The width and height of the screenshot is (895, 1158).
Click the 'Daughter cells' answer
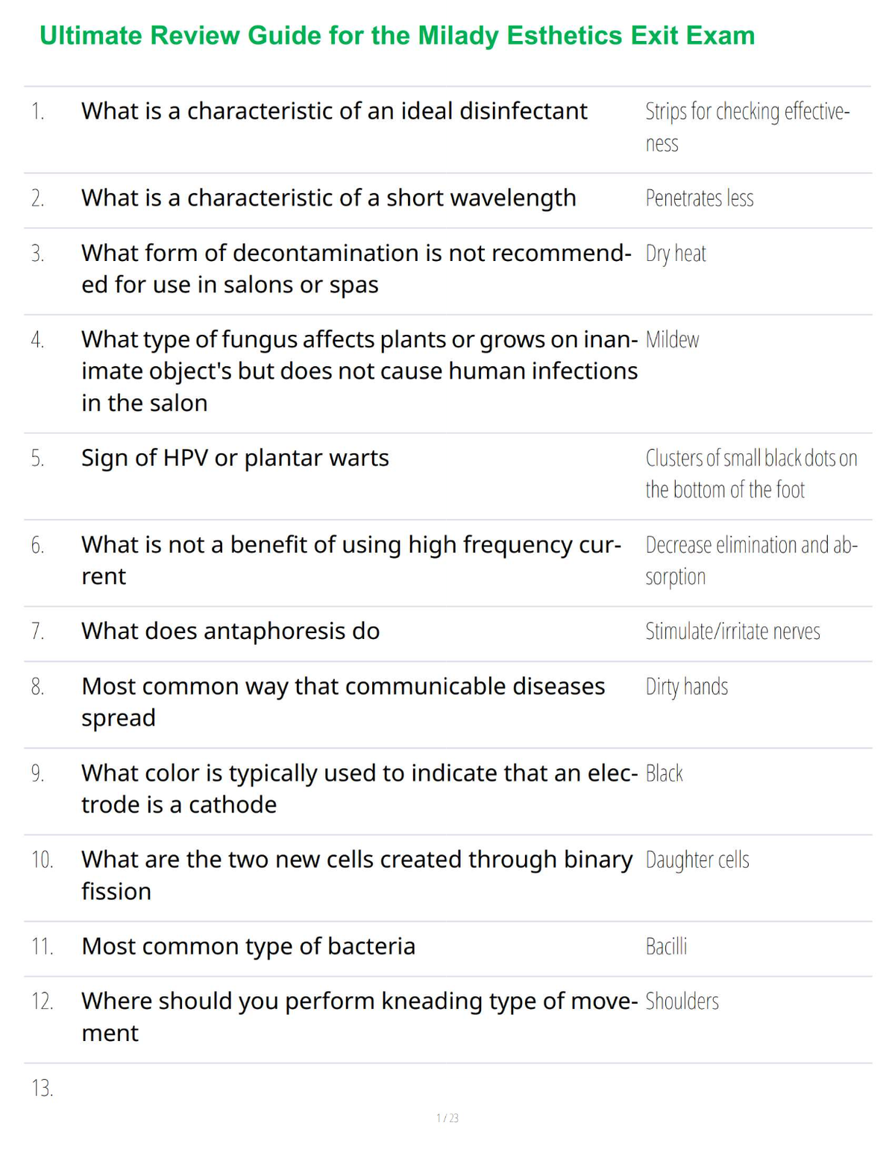[697, 860]
